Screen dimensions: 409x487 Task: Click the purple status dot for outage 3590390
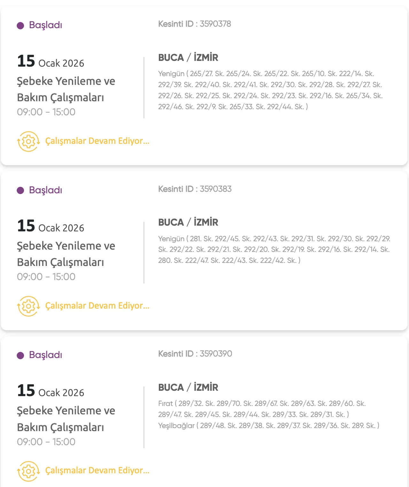(20, 355)
